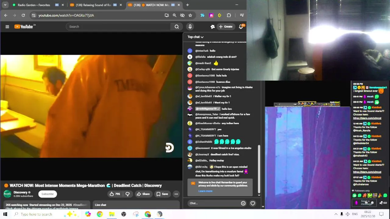Show hidden system tray icons

coord(336,214)
